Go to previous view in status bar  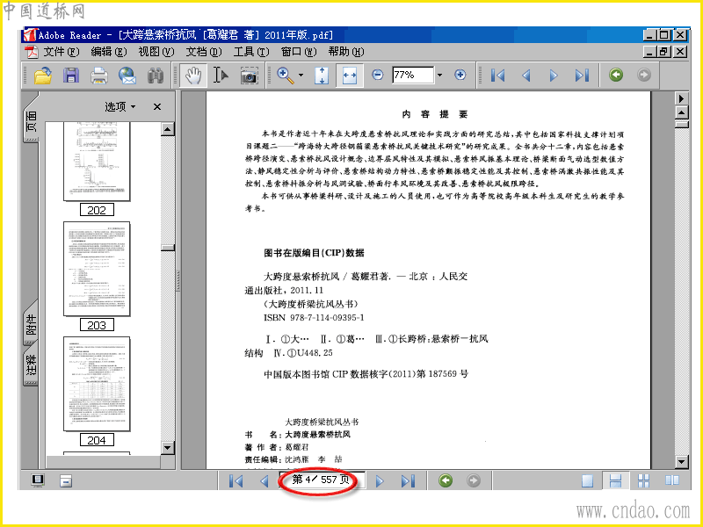pos(446,480)
